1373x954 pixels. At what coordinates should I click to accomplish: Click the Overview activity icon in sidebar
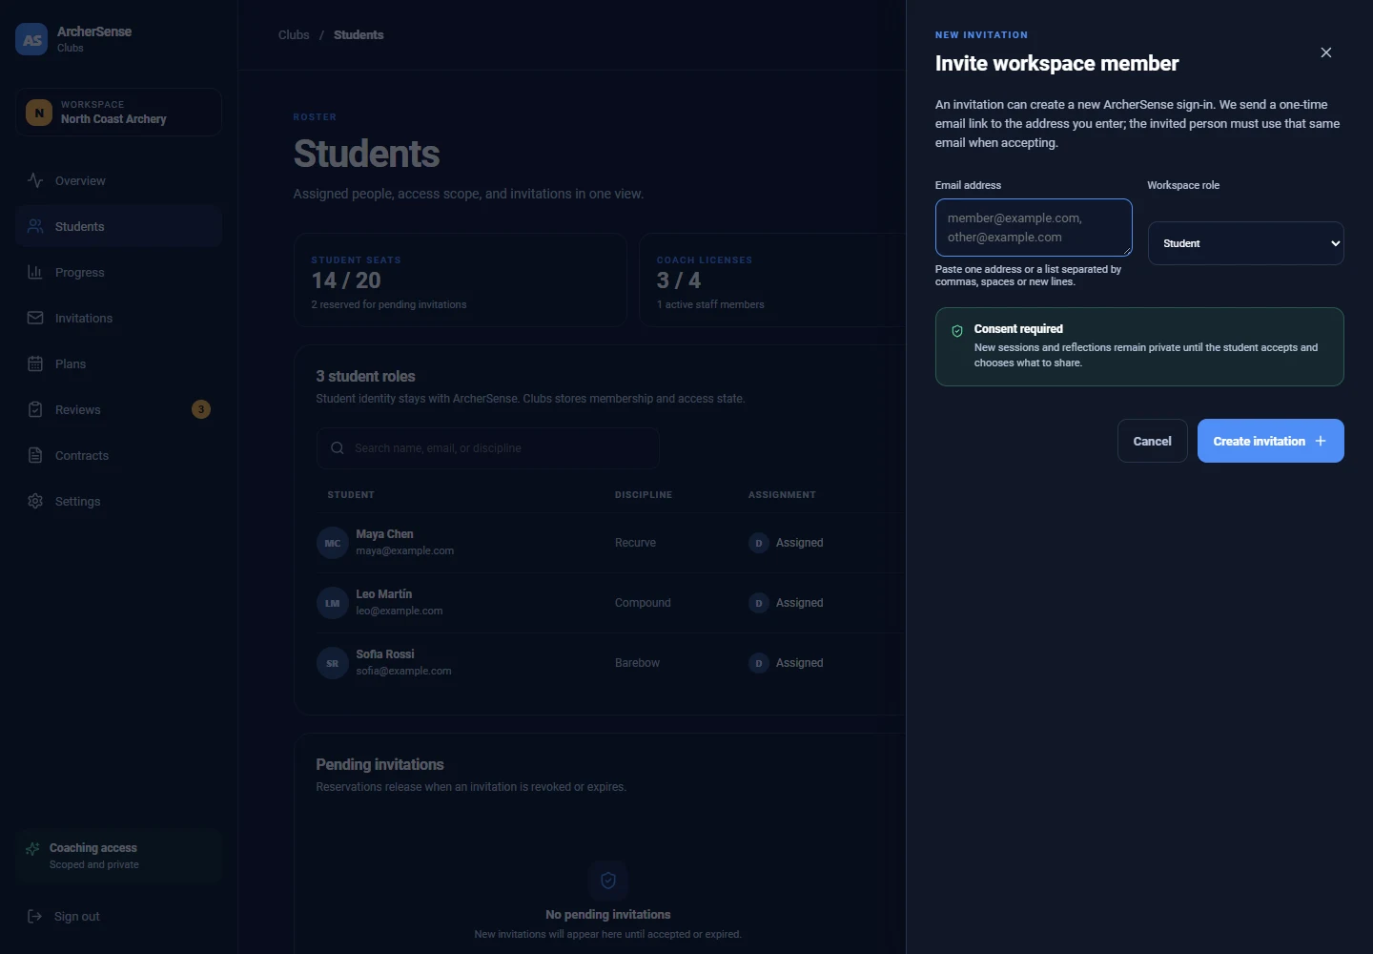35,180
